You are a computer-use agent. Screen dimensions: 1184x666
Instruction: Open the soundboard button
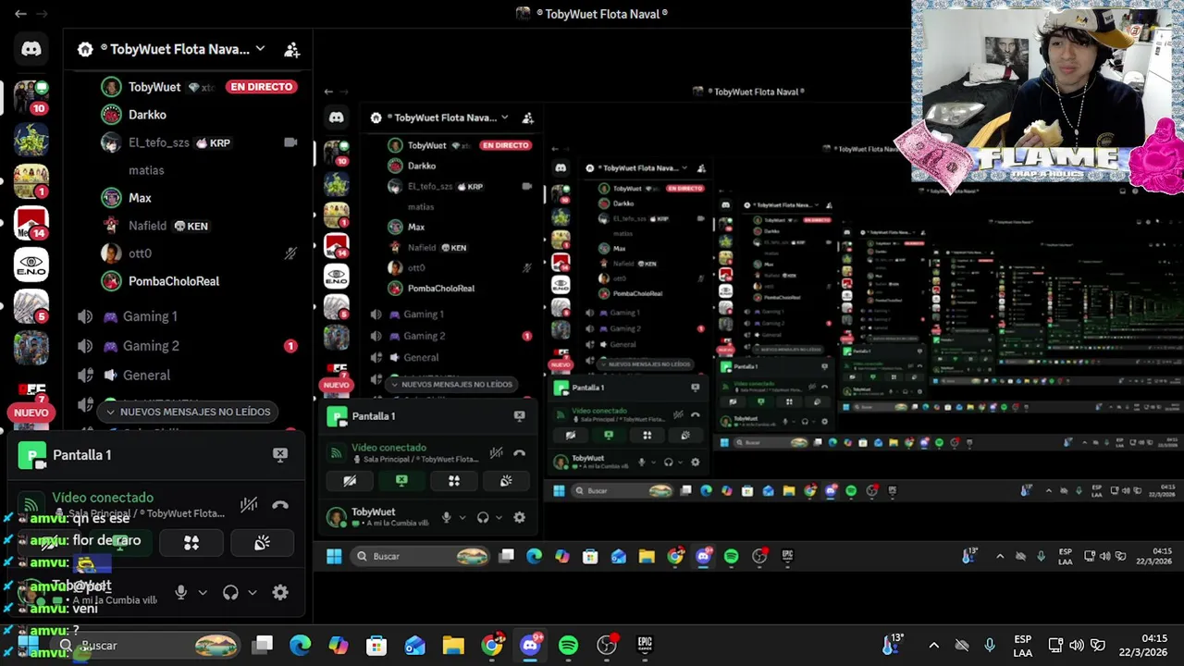tap(262, 543)
